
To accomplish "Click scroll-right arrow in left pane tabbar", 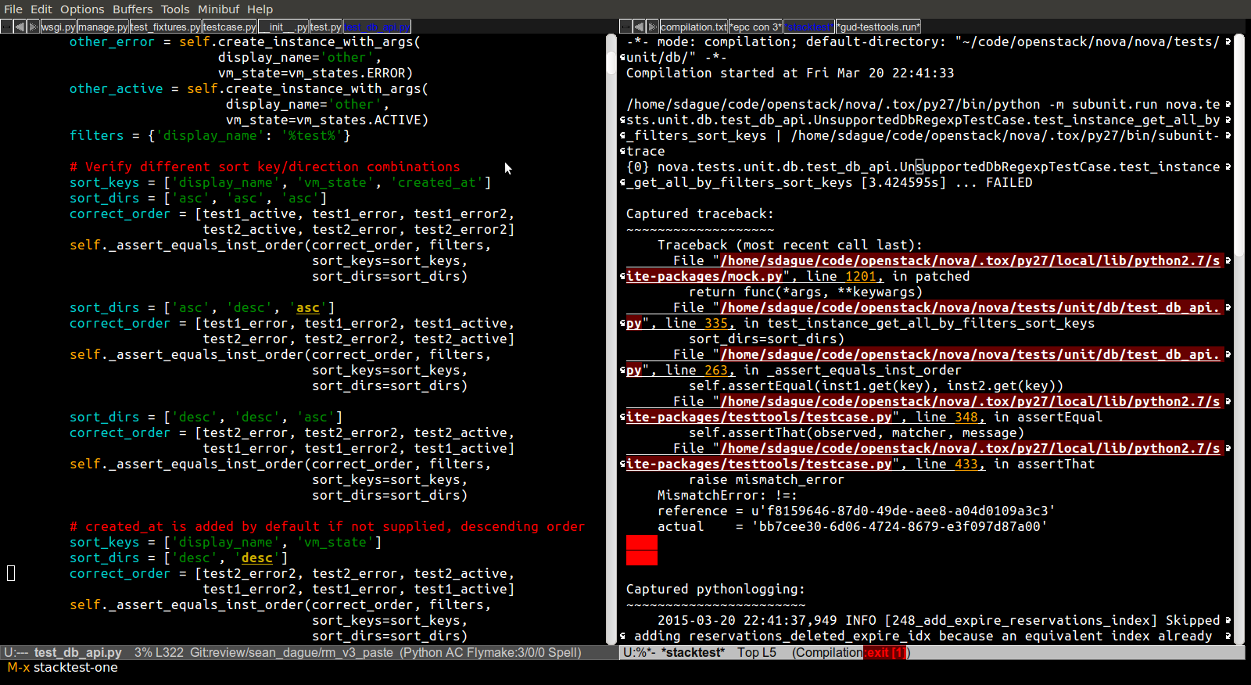I will pos(33,27).
